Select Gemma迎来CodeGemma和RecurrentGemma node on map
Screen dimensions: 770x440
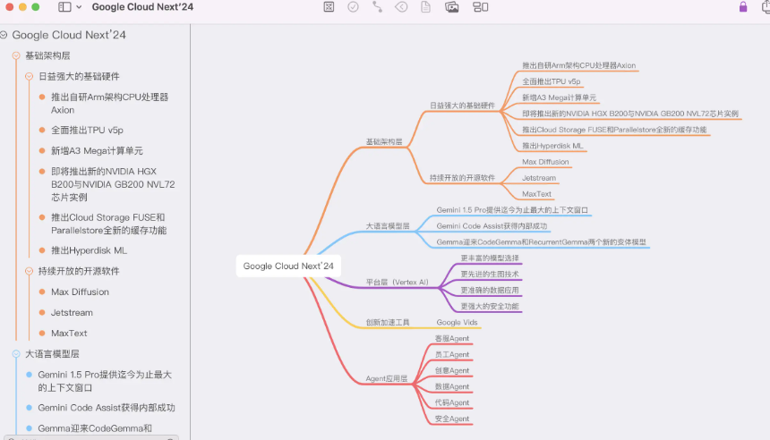pyautogui.click(x=541, y=241)
